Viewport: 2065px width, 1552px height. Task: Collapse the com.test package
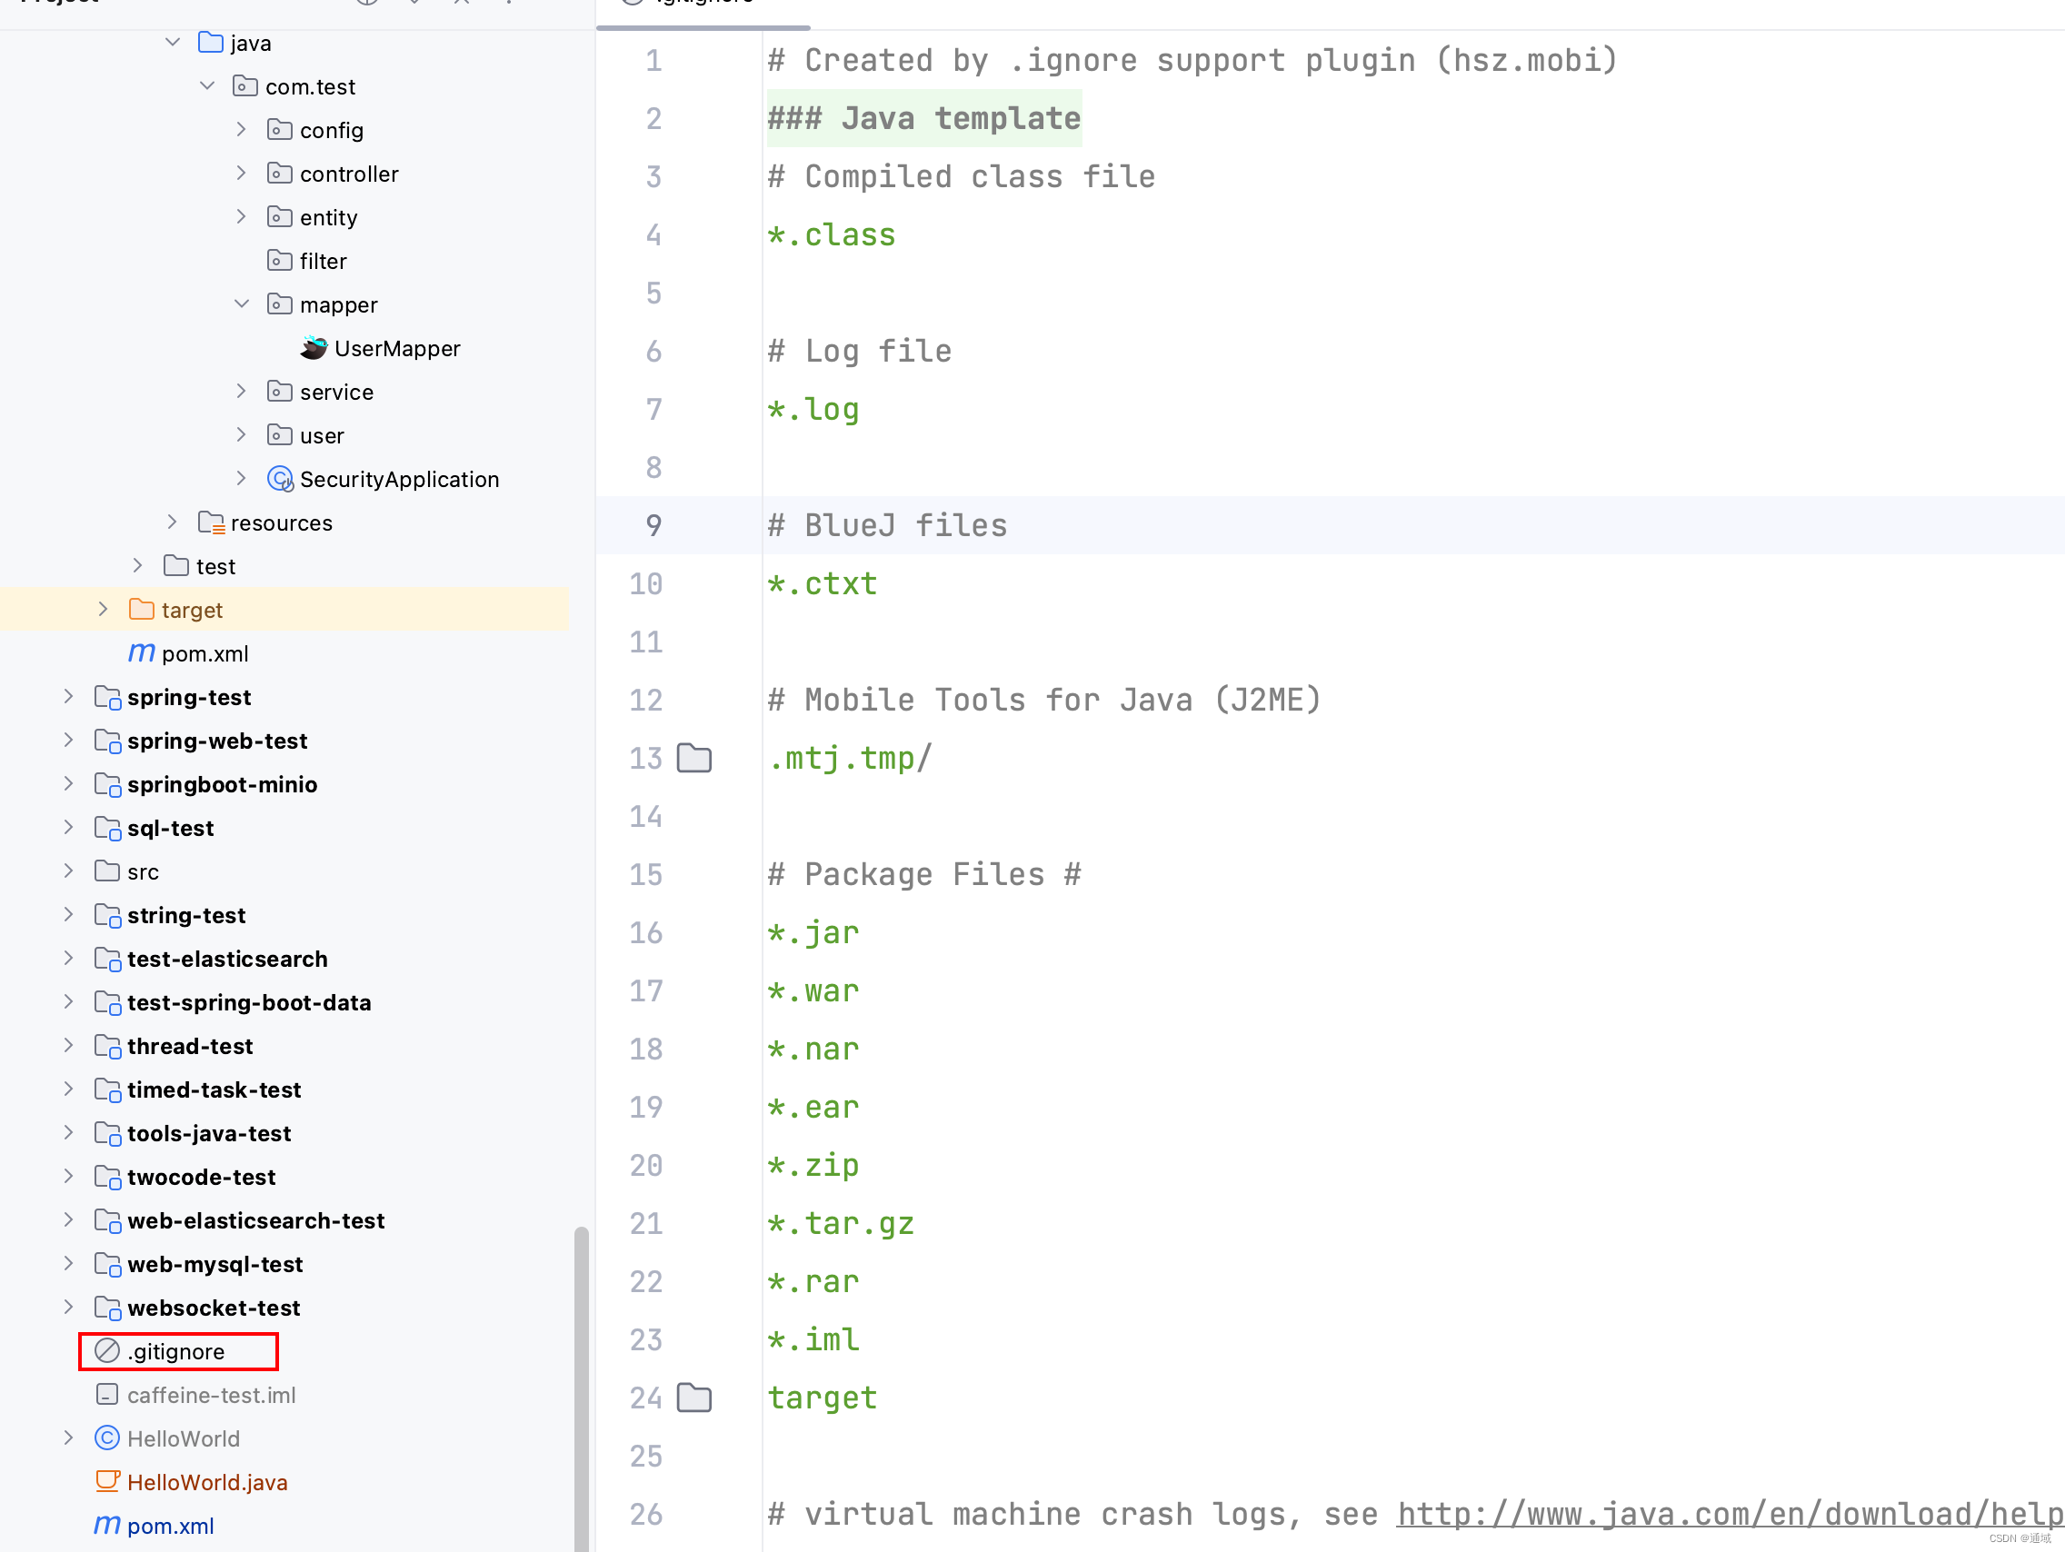207,85
